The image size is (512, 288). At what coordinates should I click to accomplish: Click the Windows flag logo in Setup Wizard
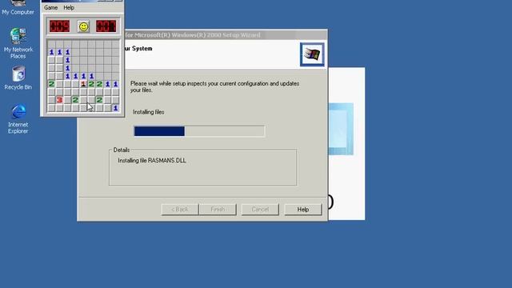(312, 54)
